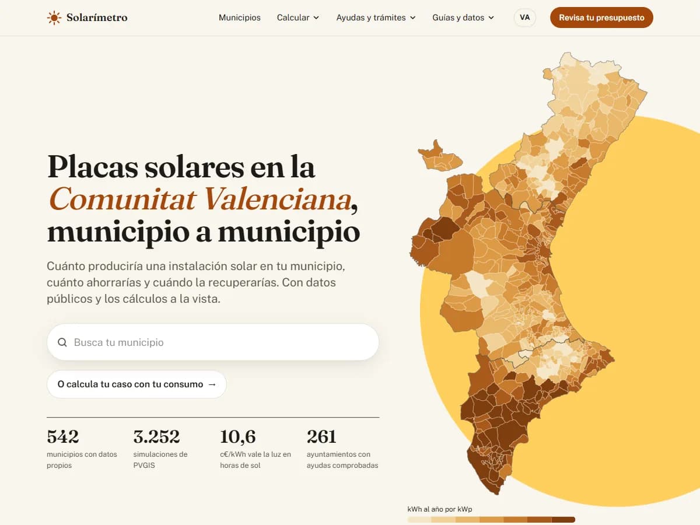Select the middle legend color swatch
Screen dimensions: 700x525
(491, 519)
